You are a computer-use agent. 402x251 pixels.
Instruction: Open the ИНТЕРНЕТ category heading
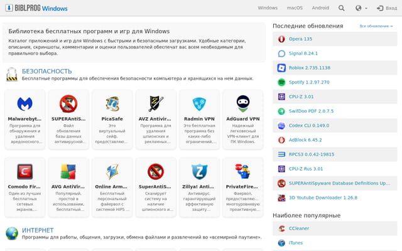[38, 230]
